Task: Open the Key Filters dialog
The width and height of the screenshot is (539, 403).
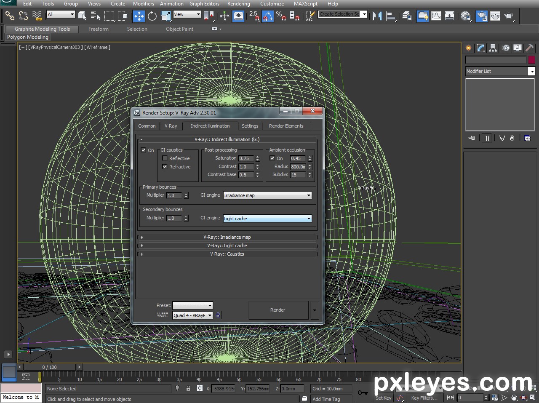Action: click(424, 398)
